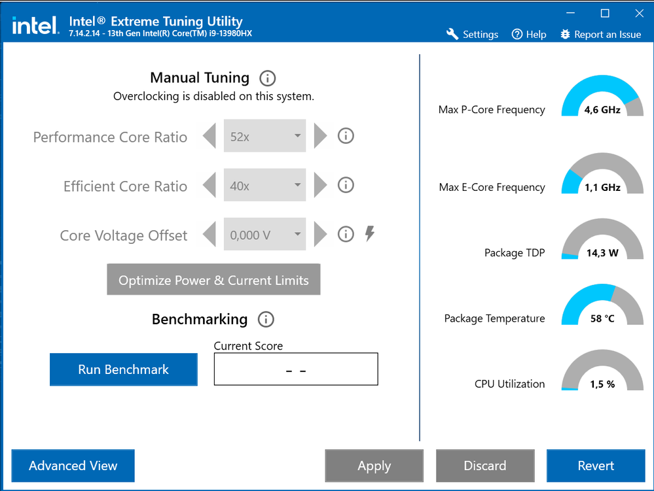Click the 'Package Temperature' label
This screenshot has height=491, width=654.
495,318
